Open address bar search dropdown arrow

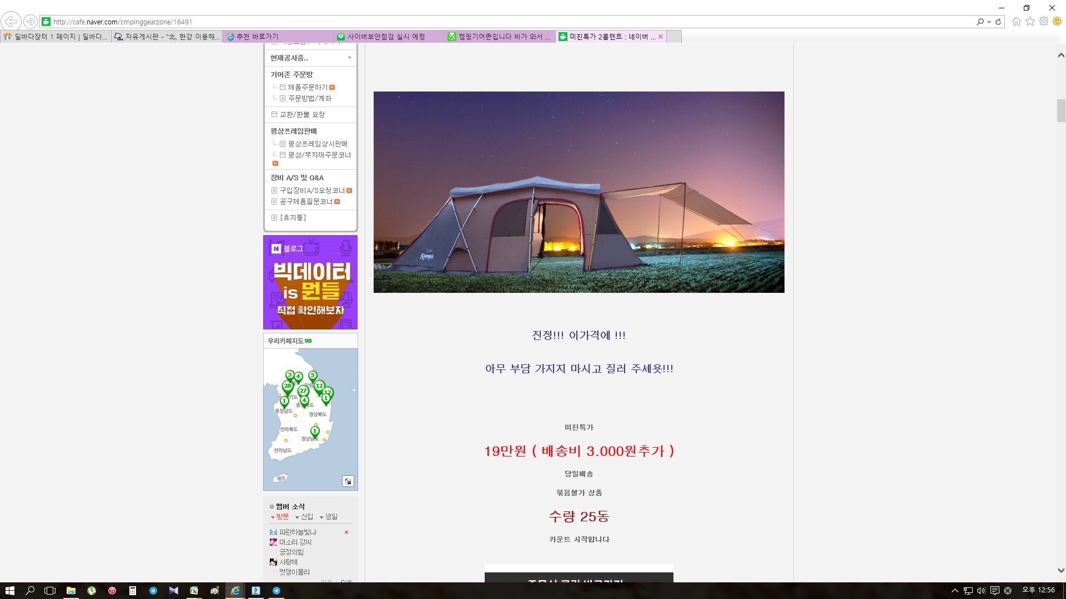[989, 22]
